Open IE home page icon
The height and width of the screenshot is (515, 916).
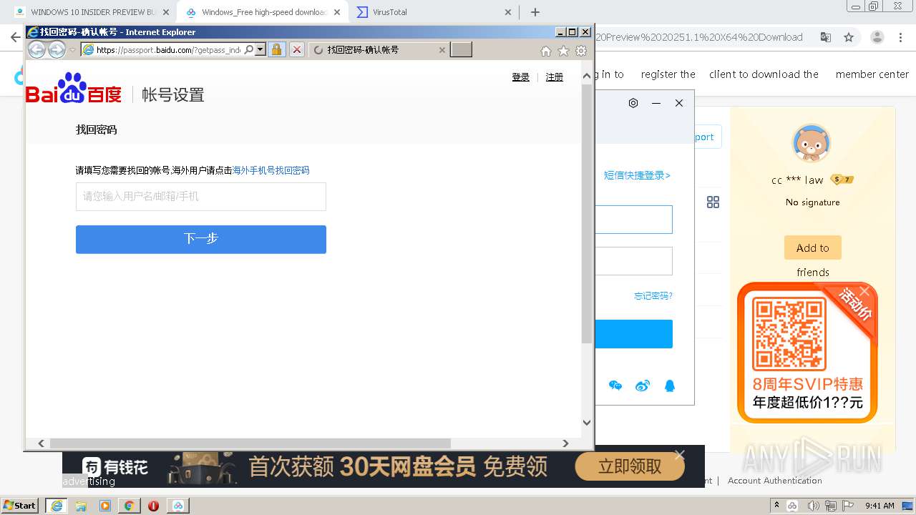coord(546,51)
